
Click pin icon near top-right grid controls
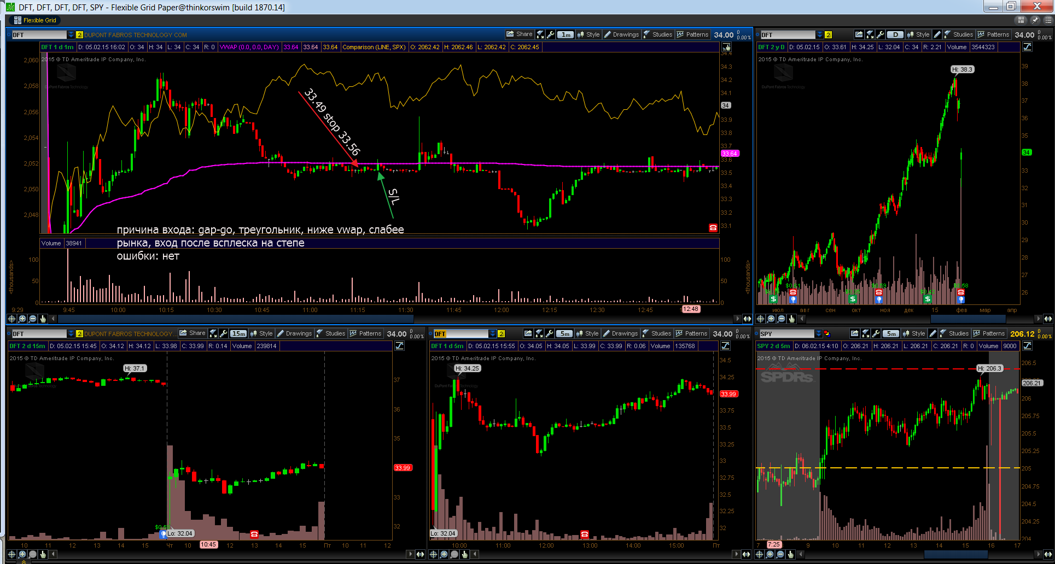click(1035, 20)
